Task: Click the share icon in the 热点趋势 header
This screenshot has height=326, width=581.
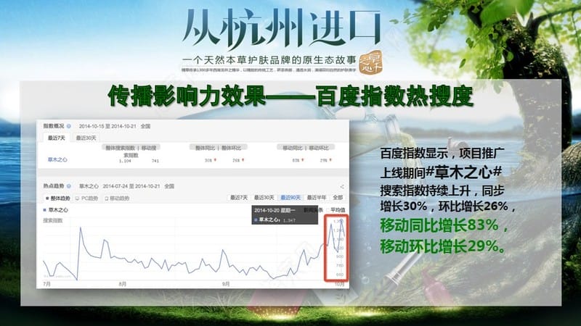Action: 341,187
